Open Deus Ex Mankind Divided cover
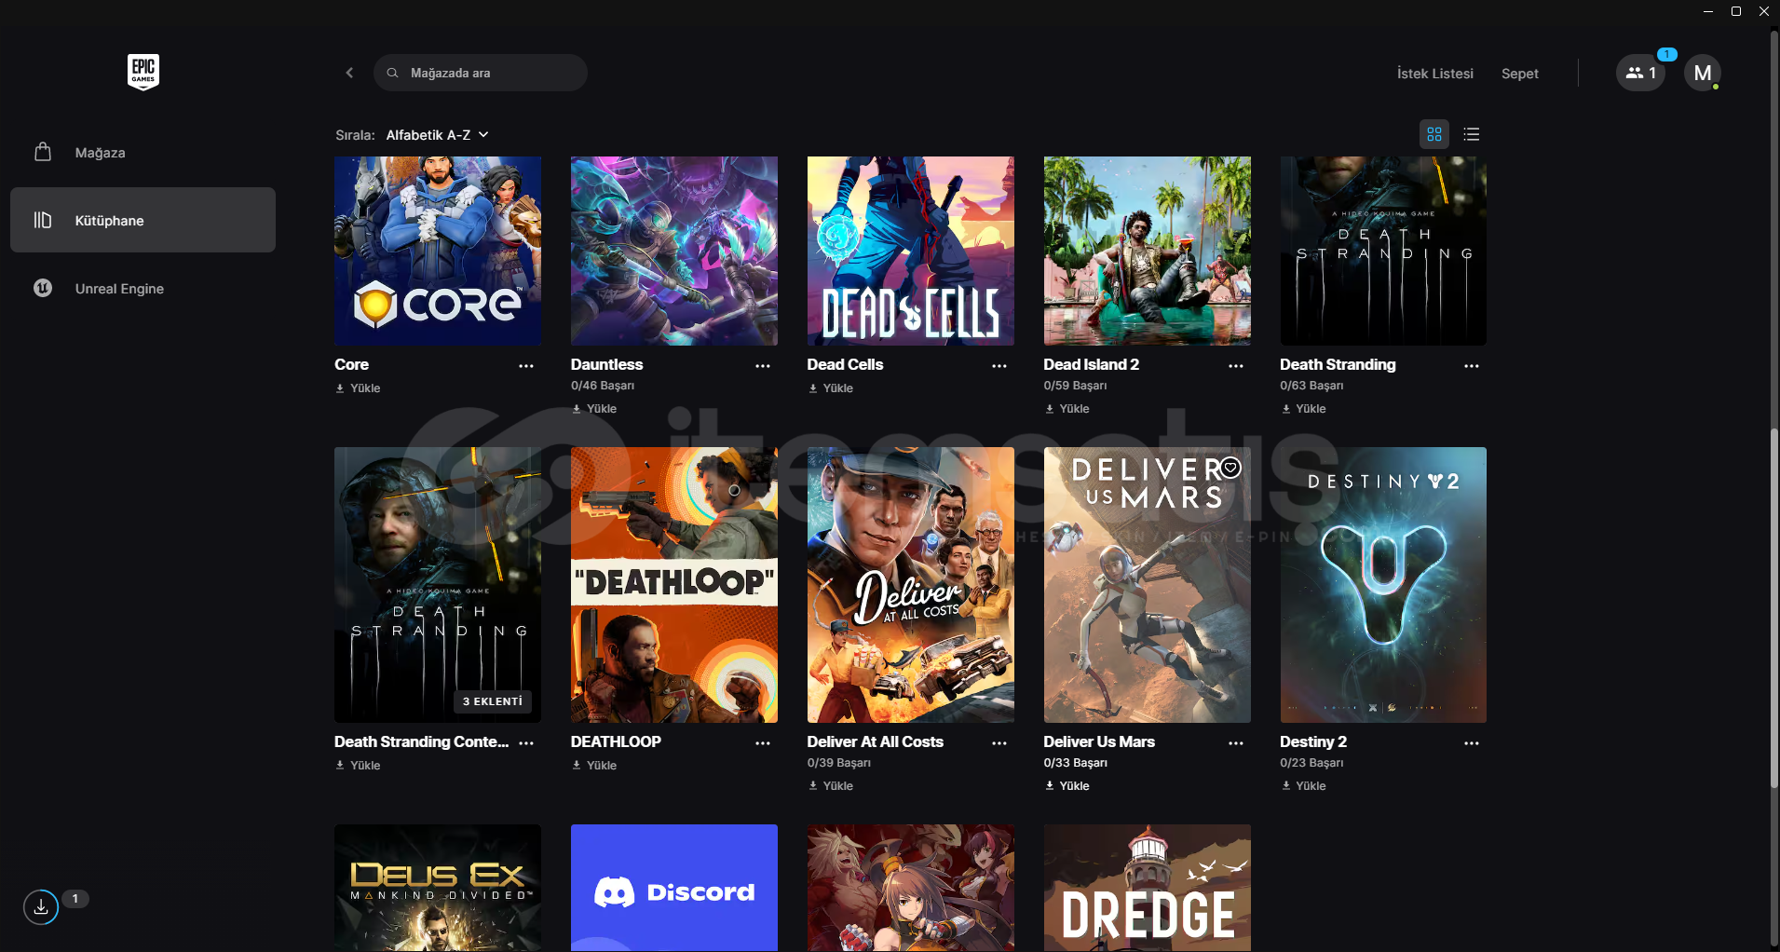Viewport: 1780px width, 952px height. coord(438,888)
